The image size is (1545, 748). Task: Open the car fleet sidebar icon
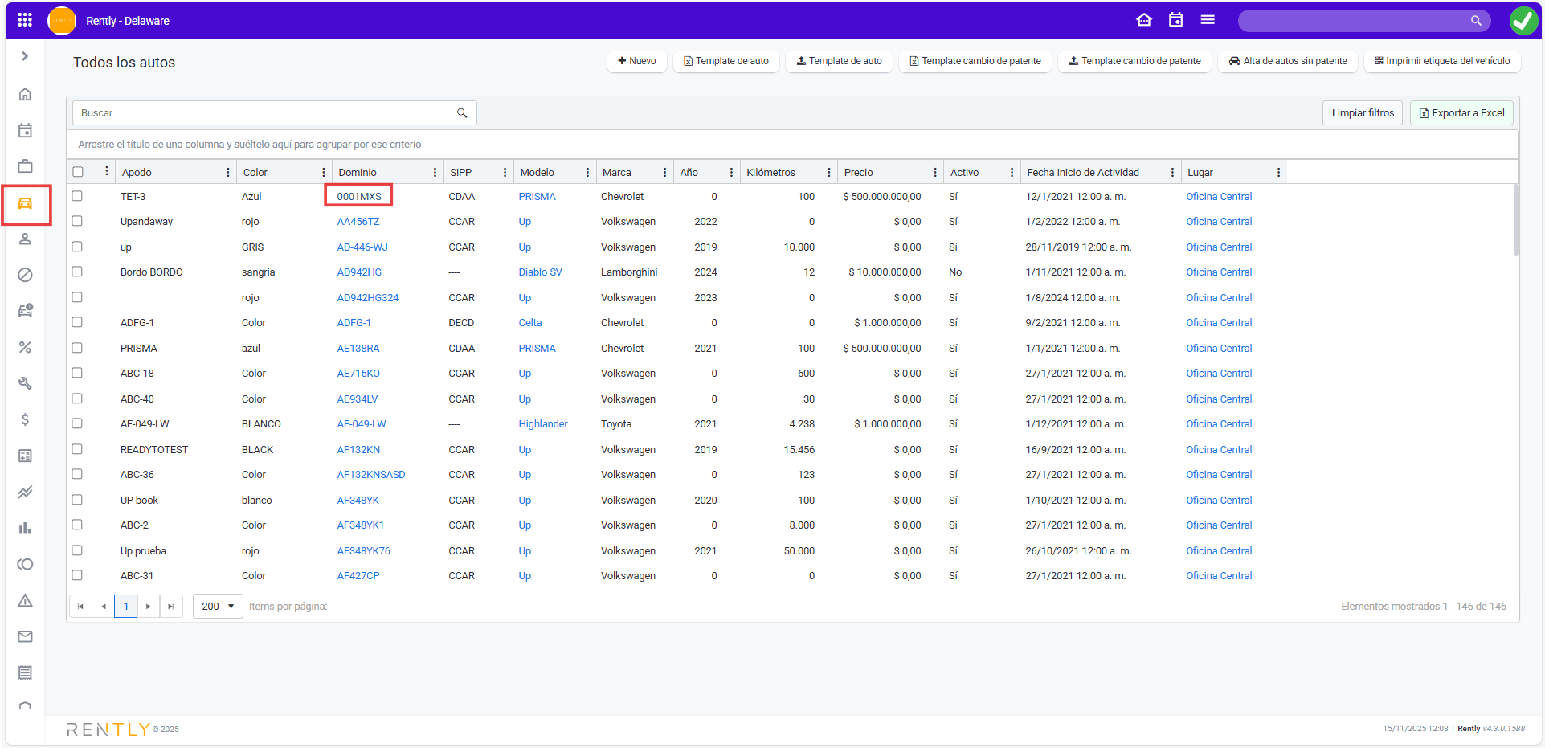(26, 204)
